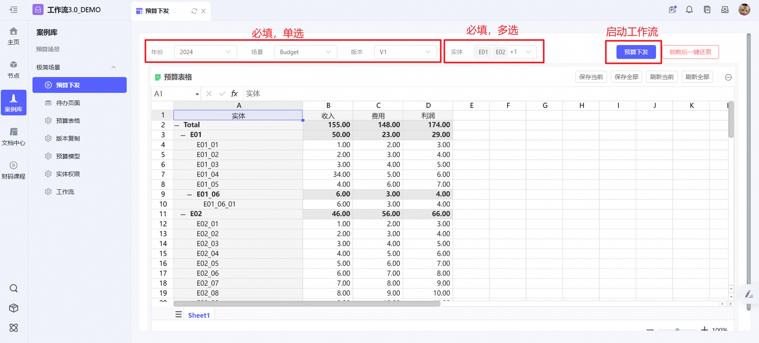Open the notifications bell
The image size is (759, 343).
[x=689, y=10]
